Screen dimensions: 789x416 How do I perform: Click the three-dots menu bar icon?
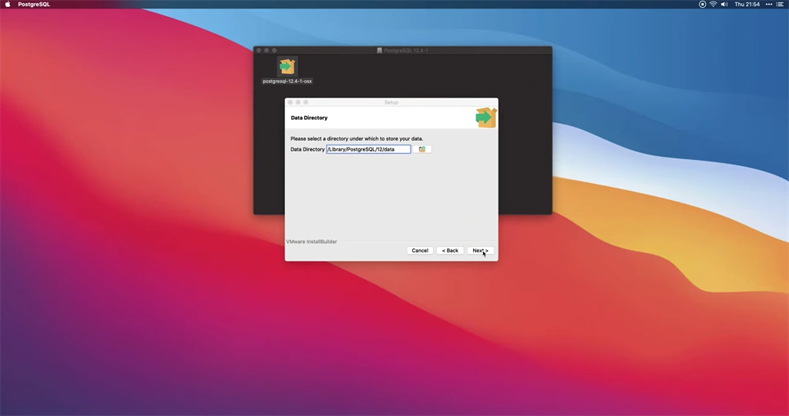coord(768,4)
